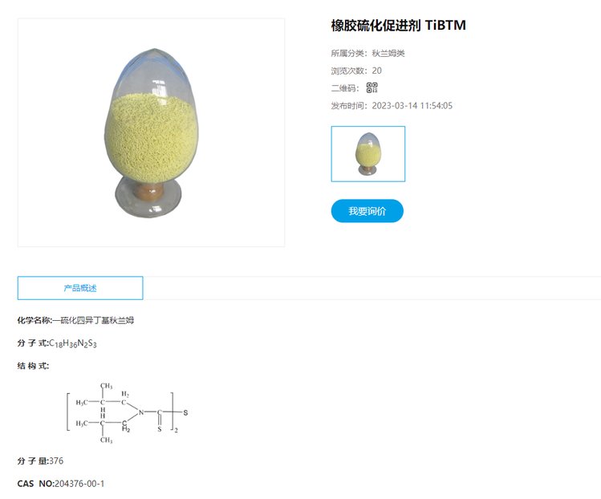Click the 发布时间 label text

click(349, 106)
